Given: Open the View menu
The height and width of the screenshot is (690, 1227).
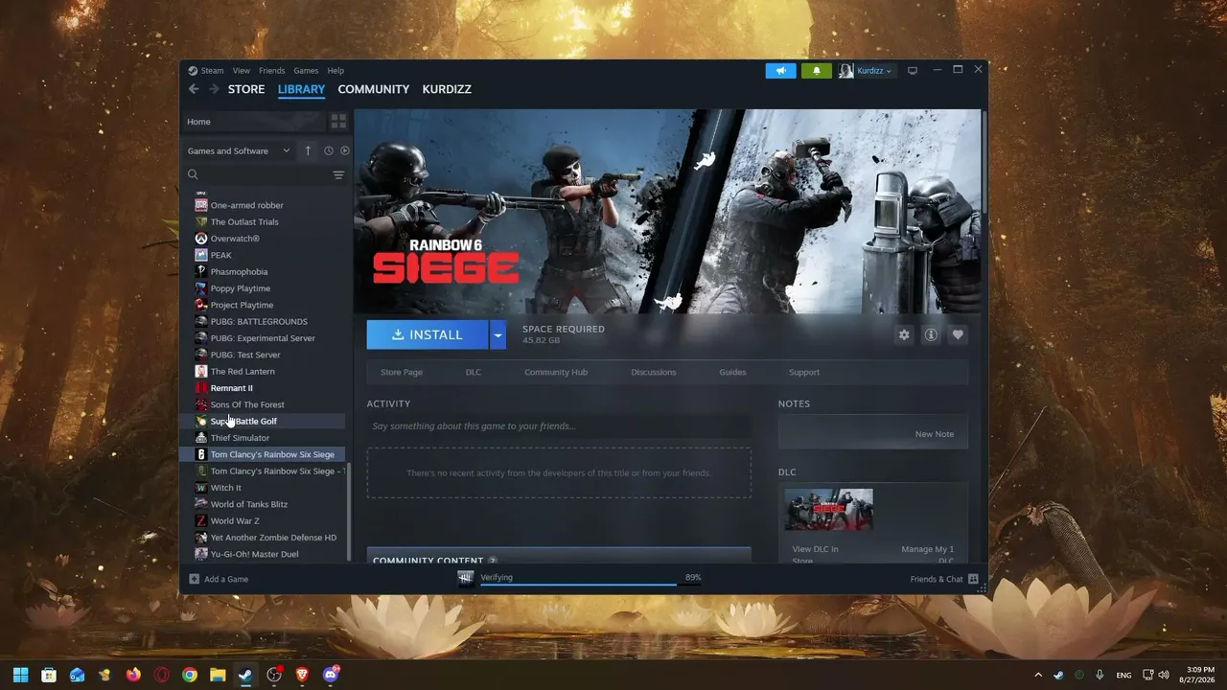Looking at the screenshot, I should click(242, 71).
